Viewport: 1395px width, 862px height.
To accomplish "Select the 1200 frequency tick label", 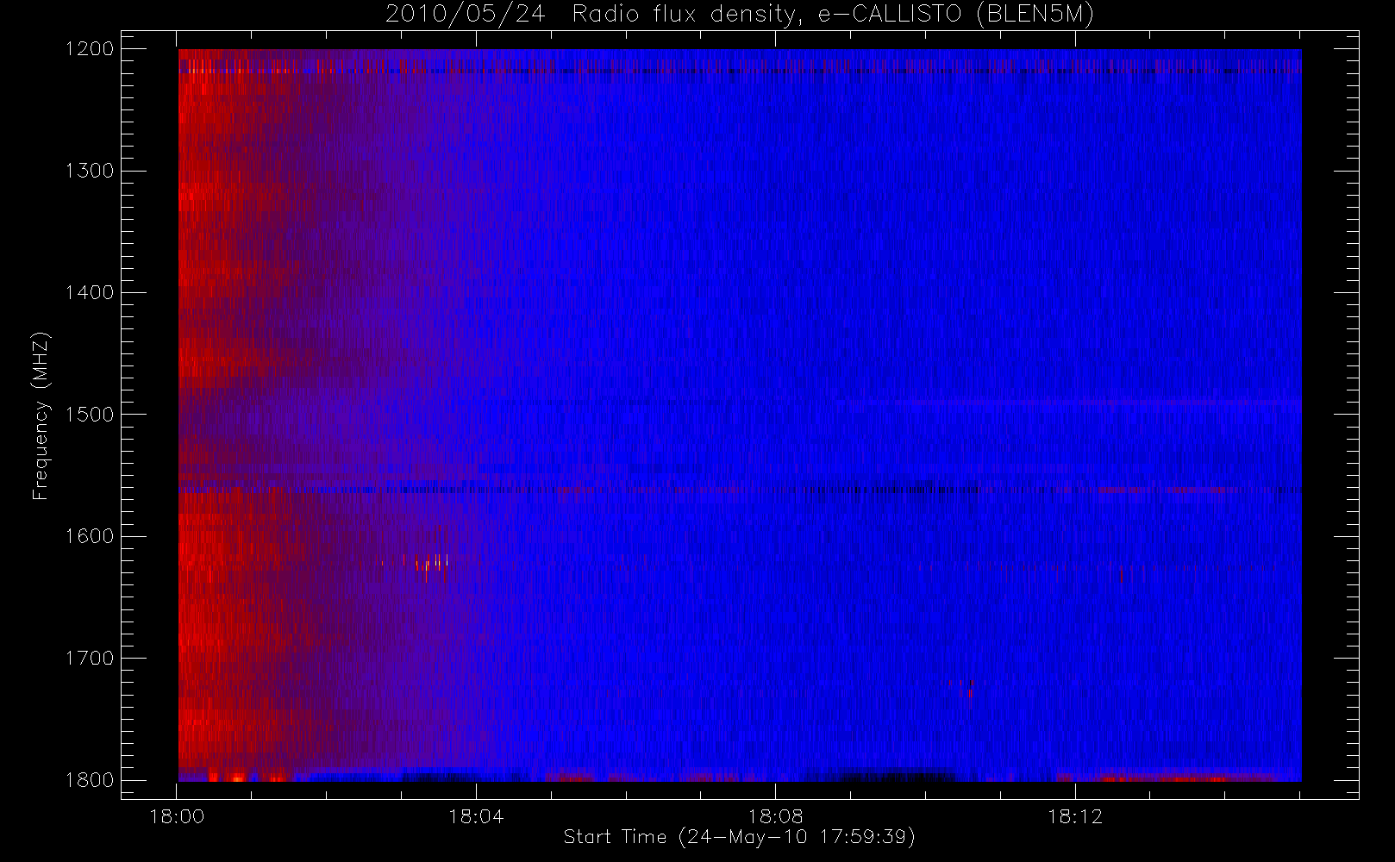I will click(x=90, y=49).
